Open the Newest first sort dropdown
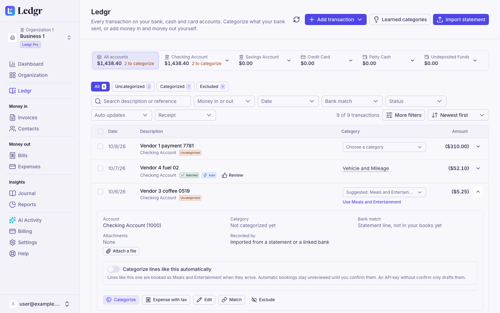500x313 pixels. click(x=458, y=115)
